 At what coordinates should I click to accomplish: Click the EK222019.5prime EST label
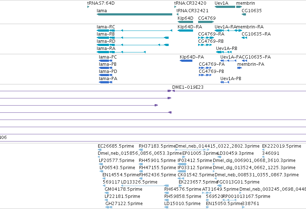point(282,146)
